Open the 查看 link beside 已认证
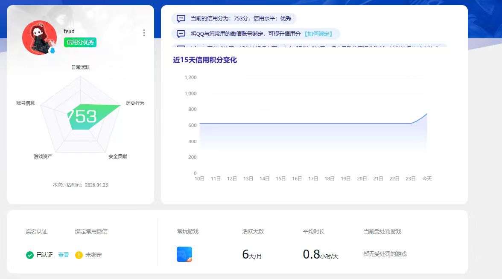502x279 pixels. [63, 255]
